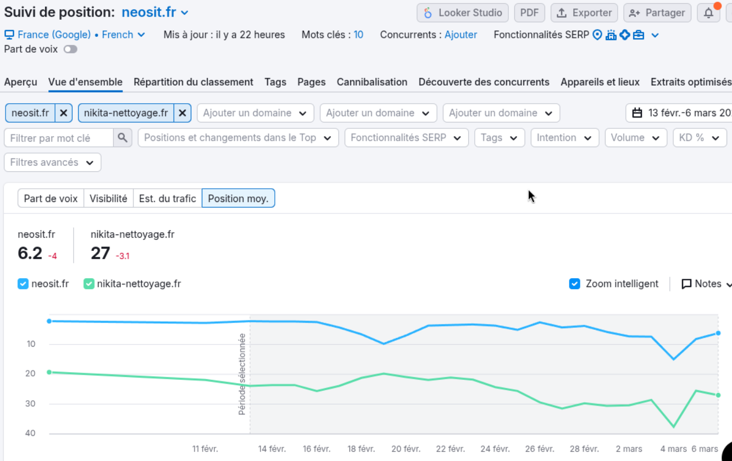Click the Partager share icon
The image size is (732, 461).
coord(634,12)
